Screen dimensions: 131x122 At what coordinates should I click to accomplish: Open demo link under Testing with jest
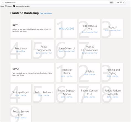tap(17, 95)
